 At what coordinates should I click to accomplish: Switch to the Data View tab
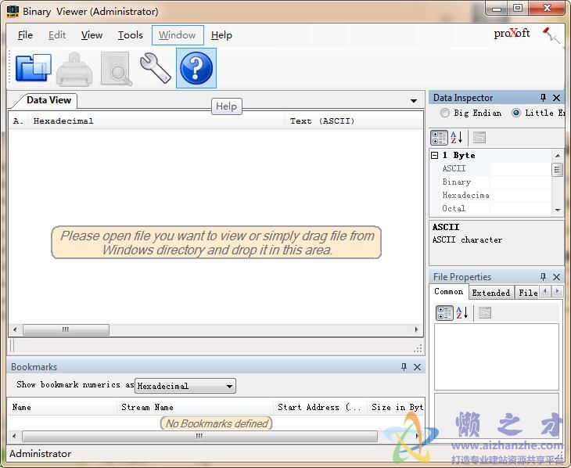pyautogui.click(x=48, y=100)
